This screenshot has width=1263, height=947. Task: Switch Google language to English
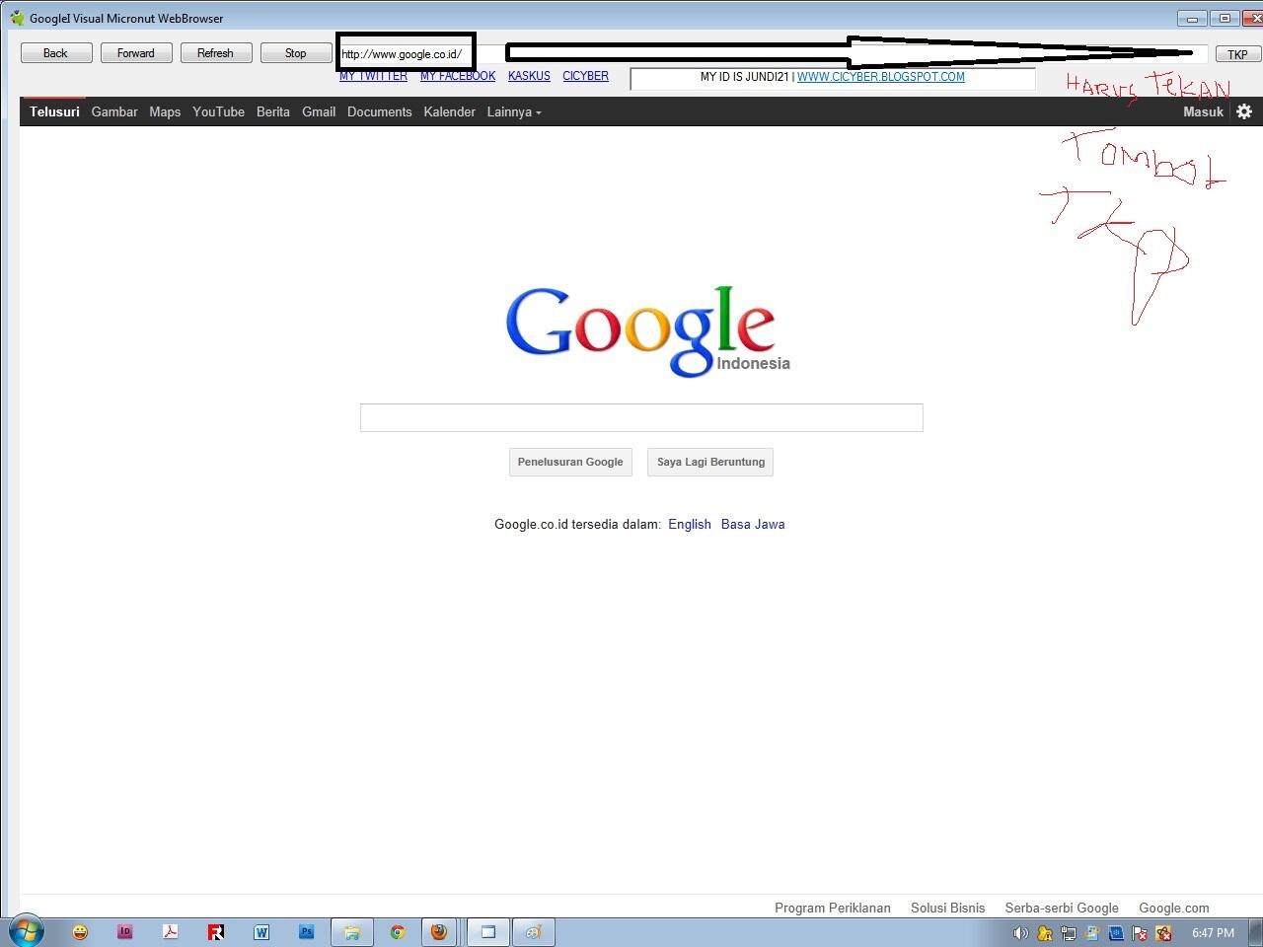point(690,525)
